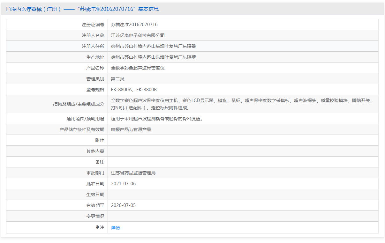This screenshot has height=243, width=385.
Task: Click the 适用范围/预期用途 description value
Action: (157, 119)
